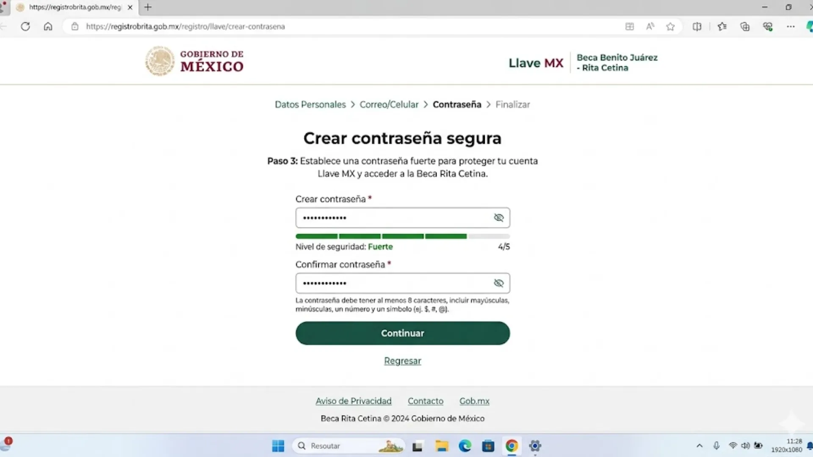Click the password strength progress bar

click(x=402, y=236)
